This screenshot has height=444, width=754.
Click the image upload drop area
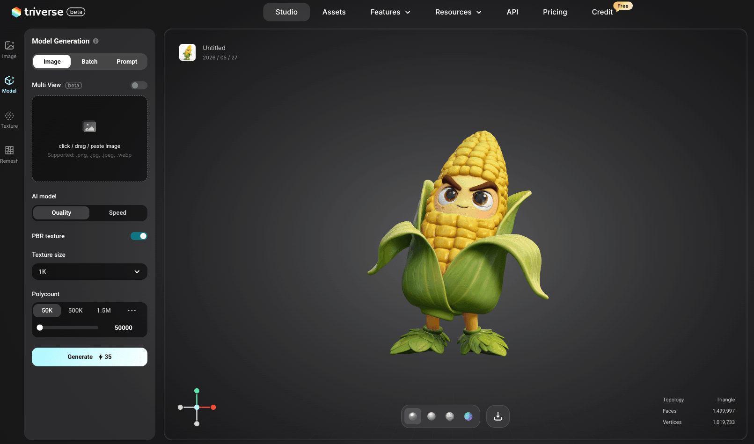(x=89, y=139)
